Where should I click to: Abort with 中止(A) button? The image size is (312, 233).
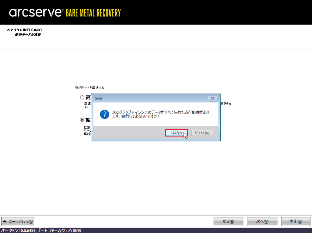click(x=296, y=221)
